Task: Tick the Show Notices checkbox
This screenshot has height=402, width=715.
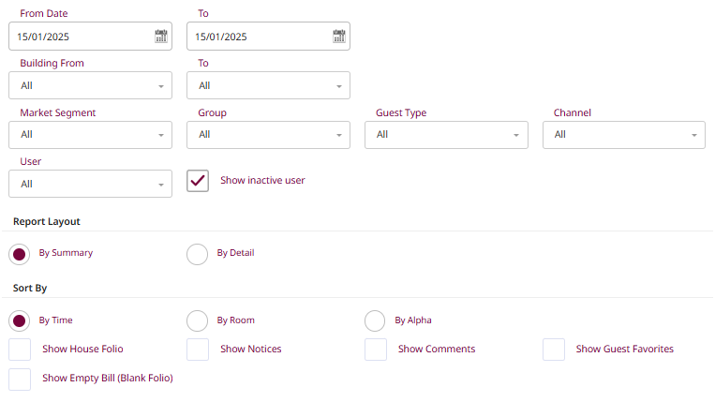Action: [x=198, y=350]
